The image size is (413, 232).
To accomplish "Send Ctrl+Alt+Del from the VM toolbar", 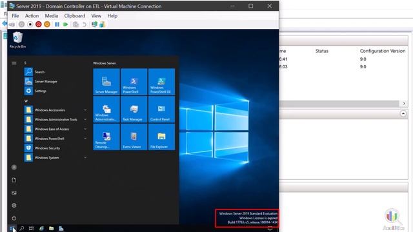I will point(12,24).
